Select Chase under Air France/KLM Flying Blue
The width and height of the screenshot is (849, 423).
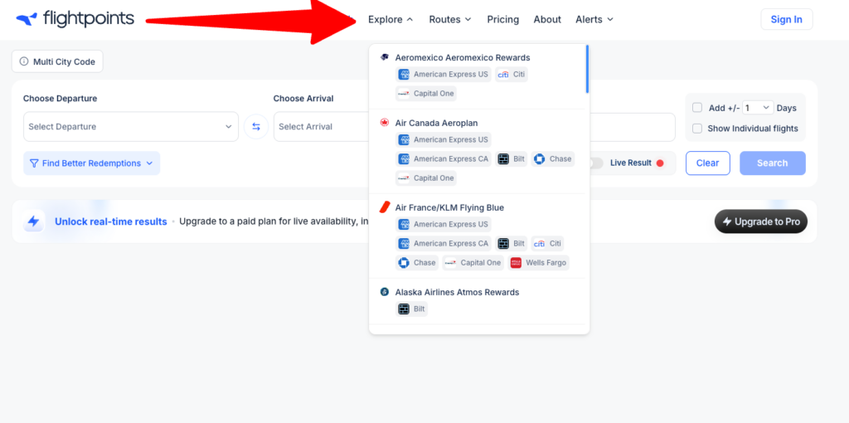tap(417, 263)
